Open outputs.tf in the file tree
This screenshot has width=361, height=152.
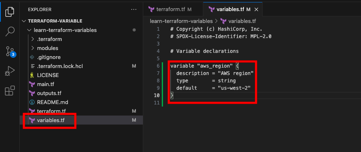(49, 93)
